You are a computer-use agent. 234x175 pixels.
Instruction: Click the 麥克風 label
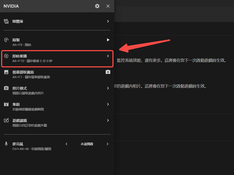(18, 144)
